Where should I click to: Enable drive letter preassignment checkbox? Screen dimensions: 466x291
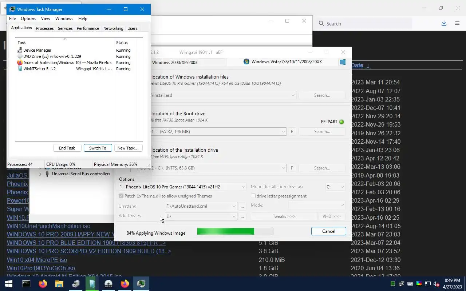tap(253, 196)
